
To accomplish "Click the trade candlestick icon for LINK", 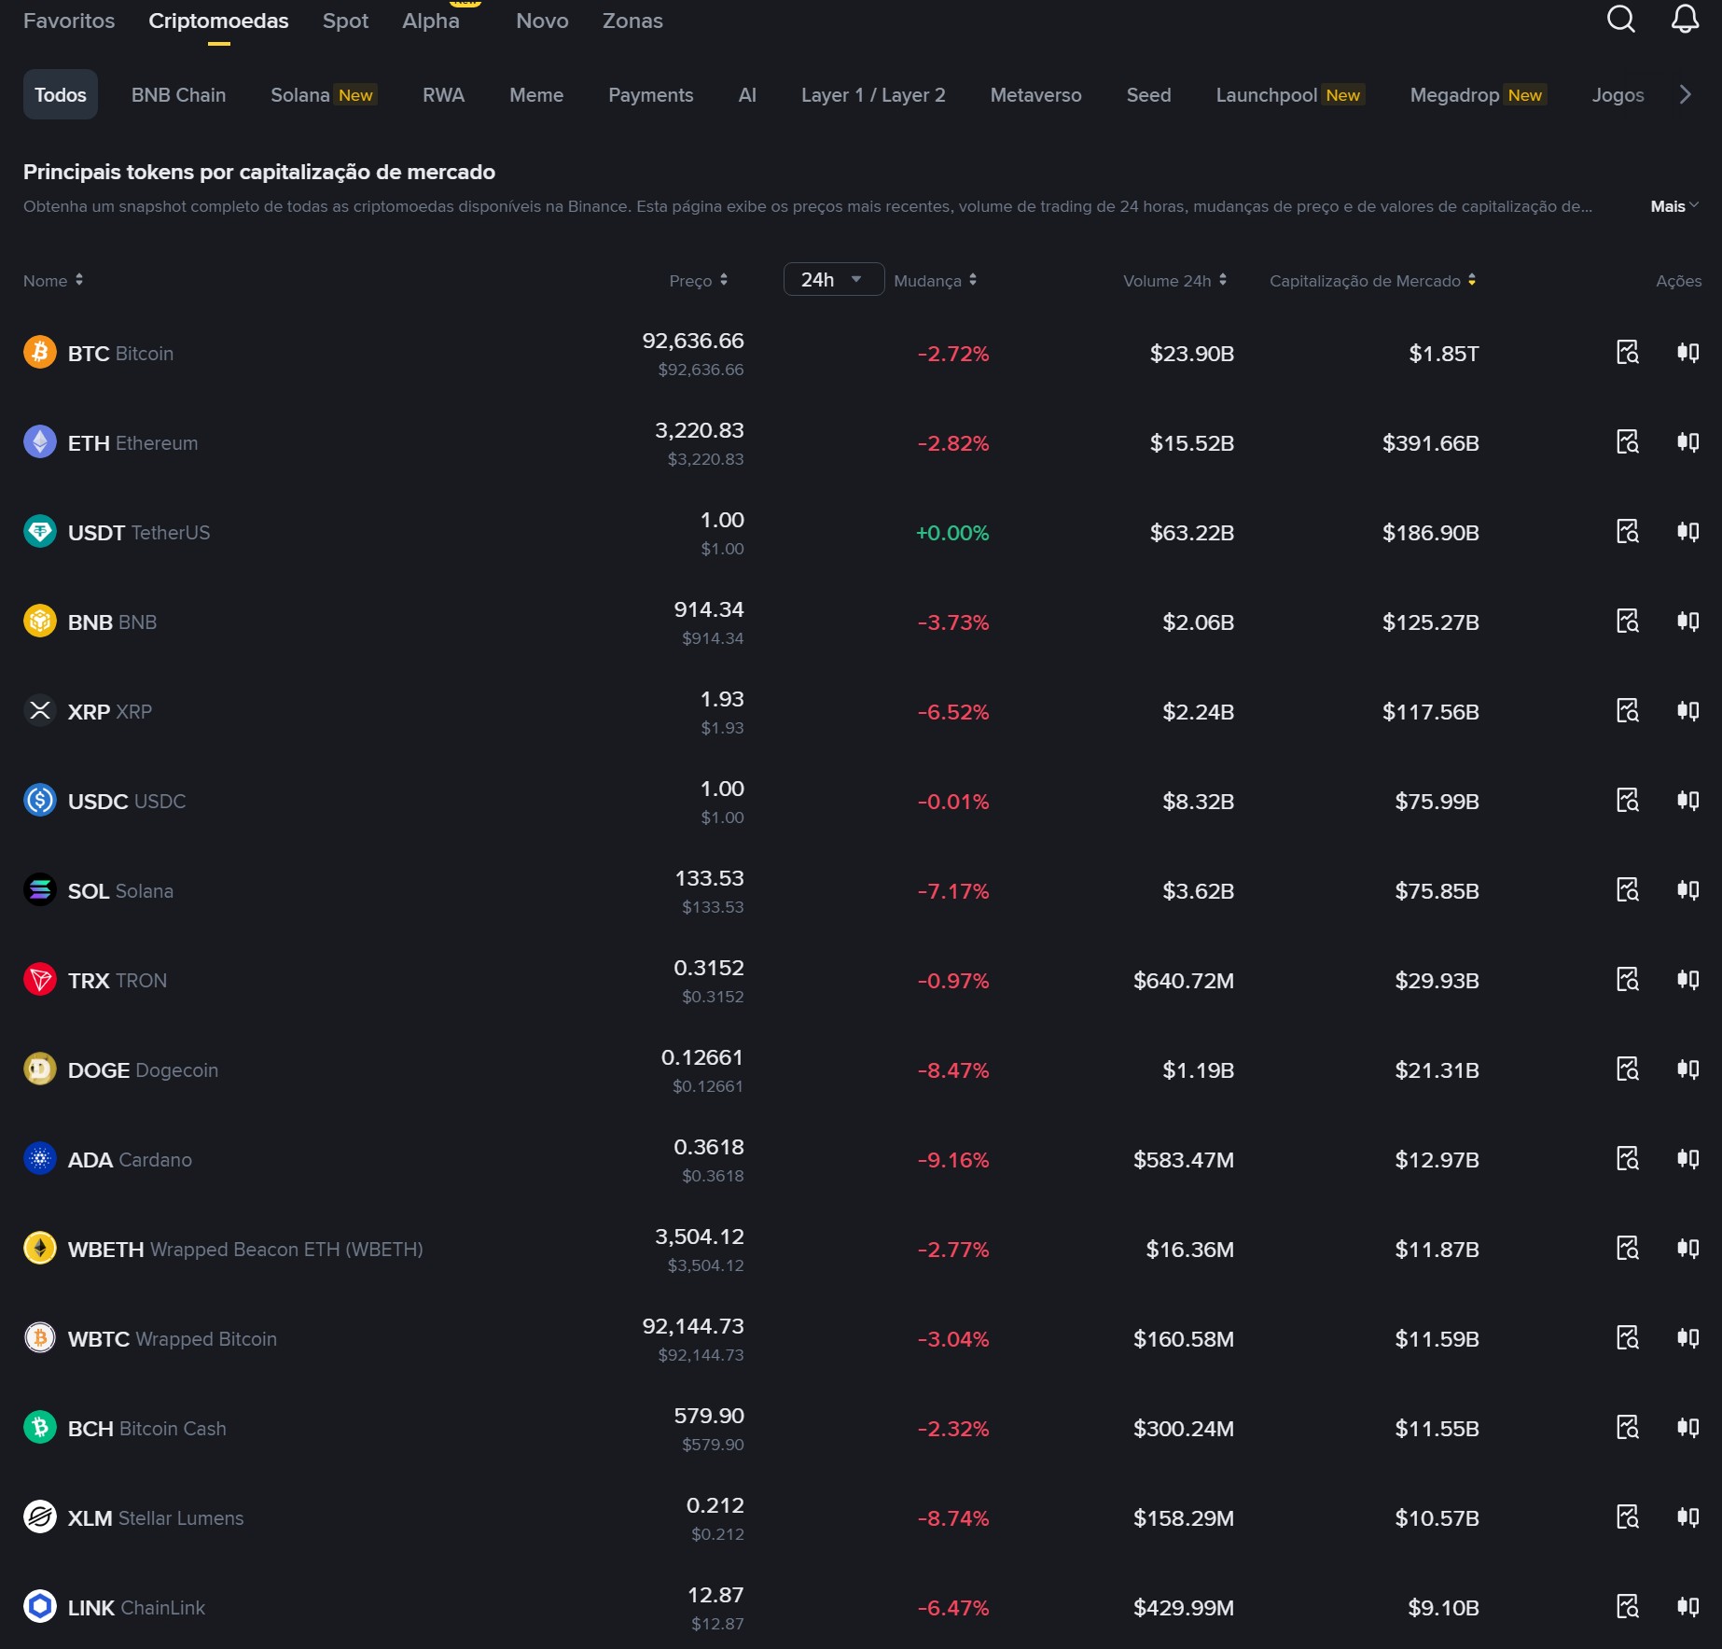I will [1687, 1607].
